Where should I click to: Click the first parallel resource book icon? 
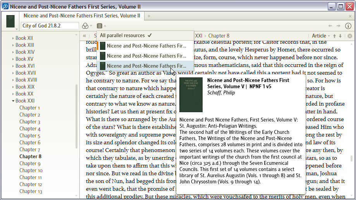103,46
